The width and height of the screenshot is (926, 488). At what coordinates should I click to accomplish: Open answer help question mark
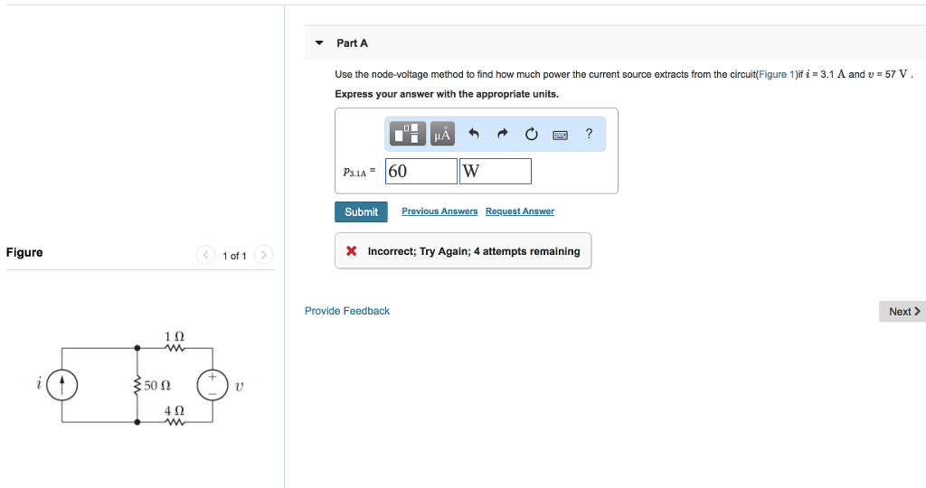pyautogui.click(x=589, y=135)
